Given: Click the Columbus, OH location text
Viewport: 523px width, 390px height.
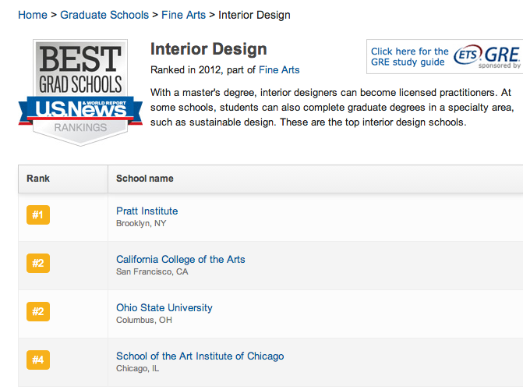Looking at the screenshot, I should pyautogui.click(x=144, y=321).
